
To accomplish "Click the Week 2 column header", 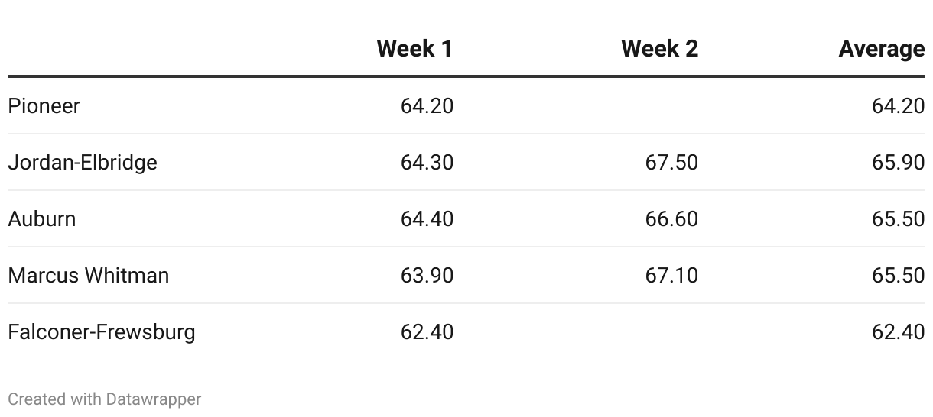I will [659, 49].
